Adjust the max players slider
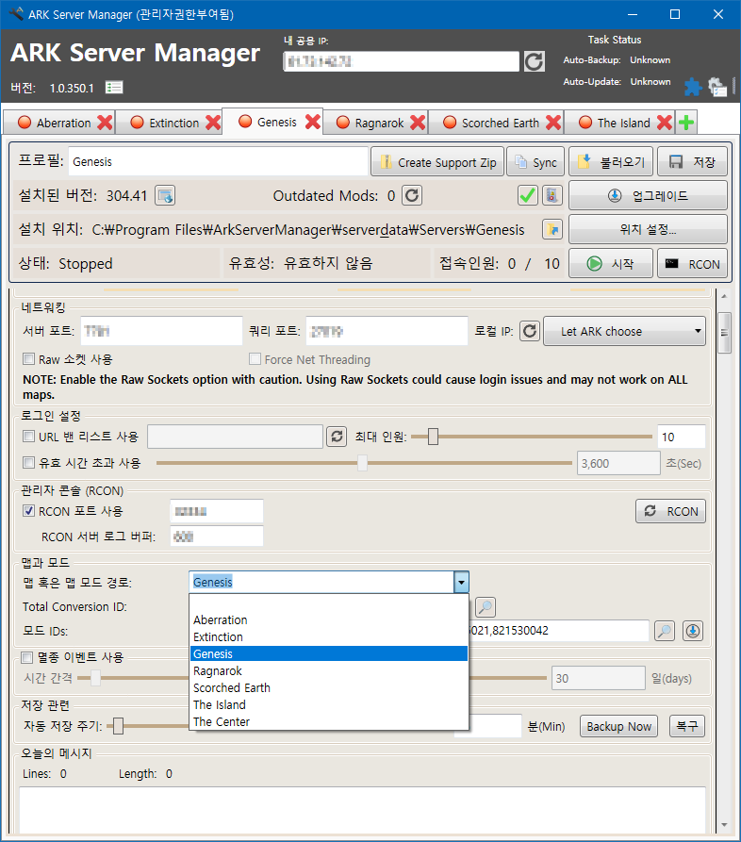Screen dimensions: 741x842 pyautogui.click(x=433, y=437)
